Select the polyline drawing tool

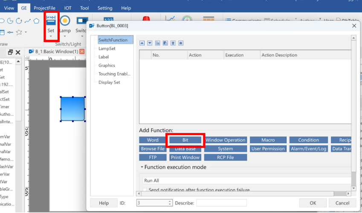[x=28, y=21]
